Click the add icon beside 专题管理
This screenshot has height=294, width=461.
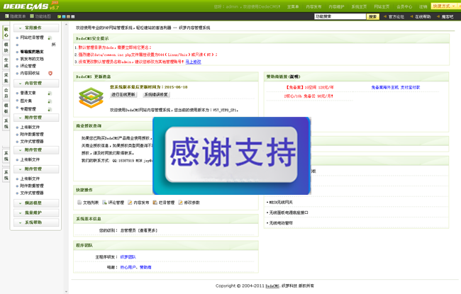click(50, 109)
